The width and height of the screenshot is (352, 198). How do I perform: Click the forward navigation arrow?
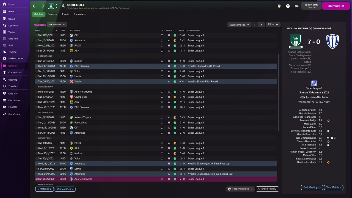point(42,6)
